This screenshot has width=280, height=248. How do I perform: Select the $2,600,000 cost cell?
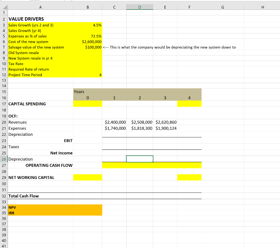pos(87,42)
